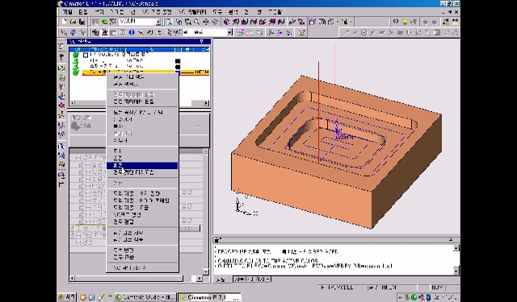Viewport: 517px width, 302px height.
Task: Switch to the Camtasia Studio taskbar button
Action: click(x=145, y=297)
